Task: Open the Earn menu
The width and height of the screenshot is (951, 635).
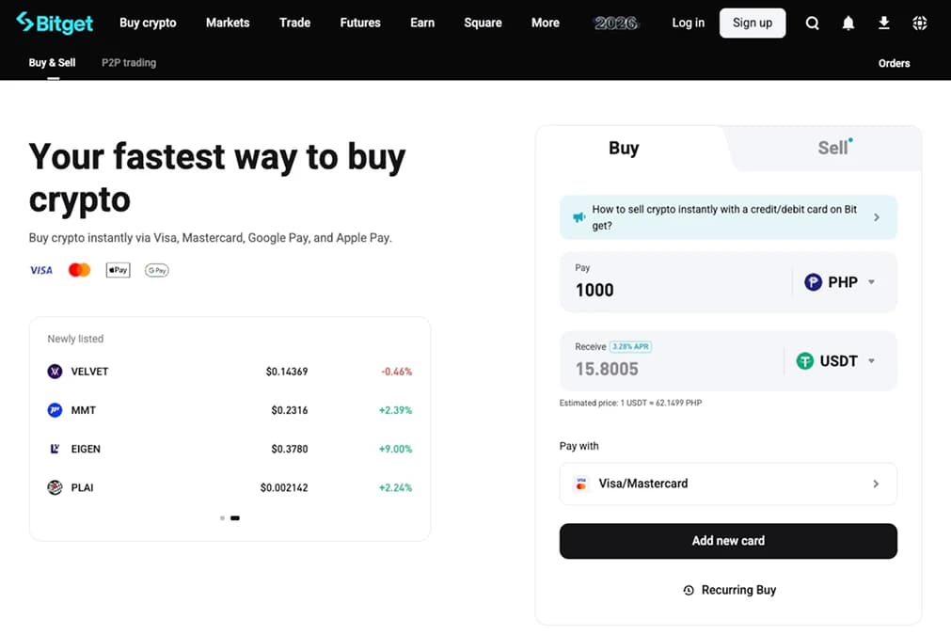Action: 422,23
